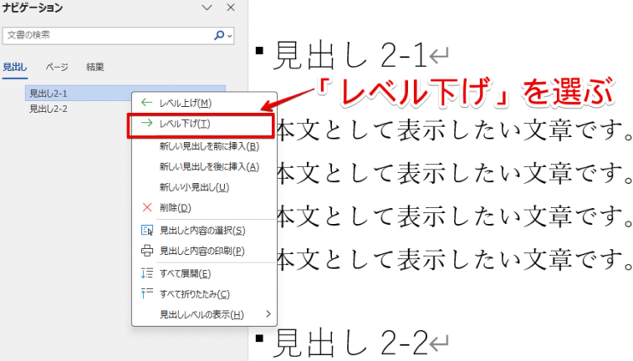Close the navigation pane
This screenshot has height=361, width=633.
[x=230, y=8]
